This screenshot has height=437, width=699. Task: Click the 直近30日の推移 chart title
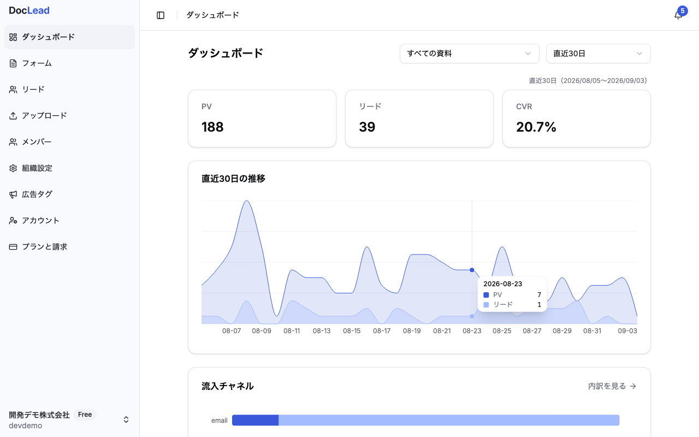233,179
